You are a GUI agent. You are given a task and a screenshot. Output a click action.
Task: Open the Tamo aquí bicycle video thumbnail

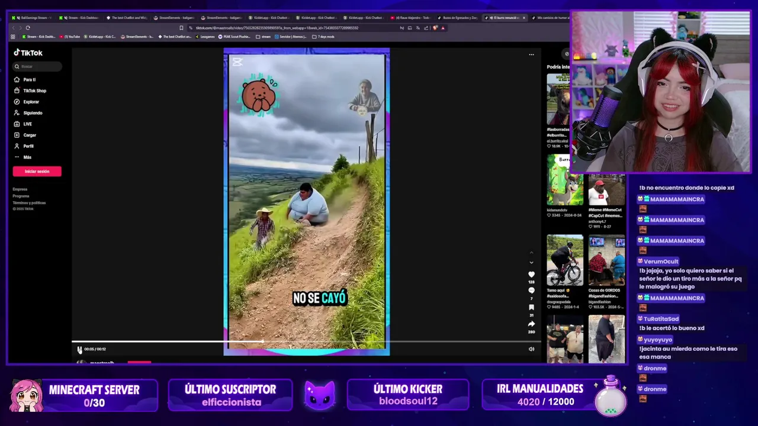[x=564, y=260]
